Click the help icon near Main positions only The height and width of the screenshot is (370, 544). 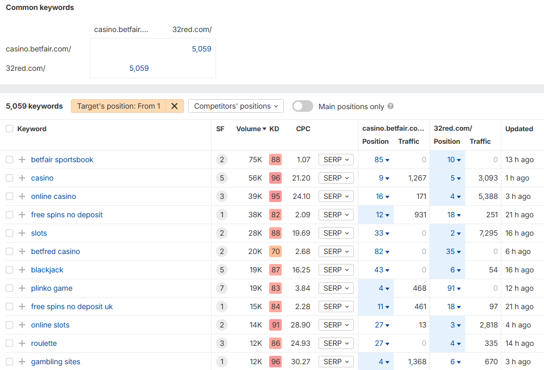(391, 106)
